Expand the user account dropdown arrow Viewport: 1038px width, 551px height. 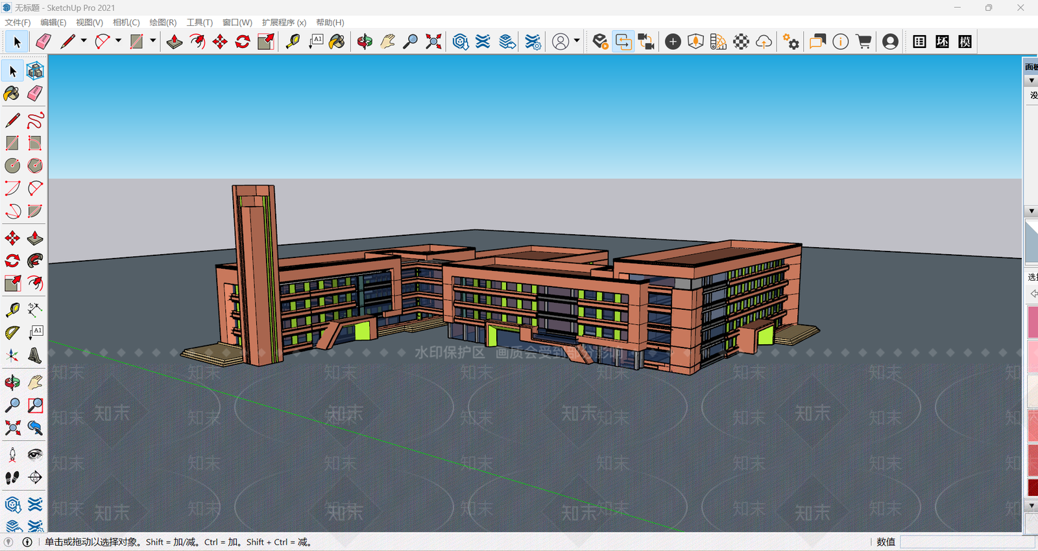577,41
